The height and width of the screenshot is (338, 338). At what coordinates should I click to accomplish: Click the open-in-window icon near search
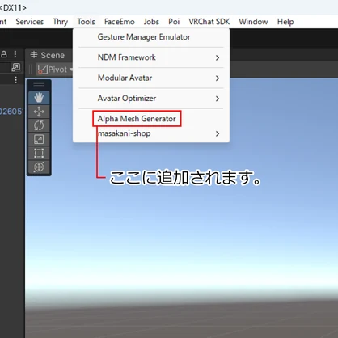click(x=15, y=67)
